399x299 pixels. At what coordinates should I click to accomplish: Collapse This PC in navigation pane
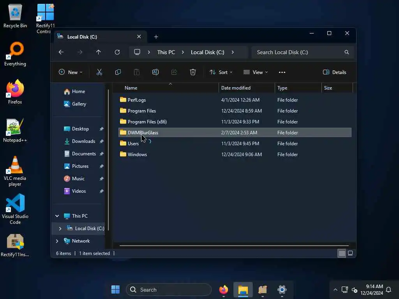pos(57,216)
